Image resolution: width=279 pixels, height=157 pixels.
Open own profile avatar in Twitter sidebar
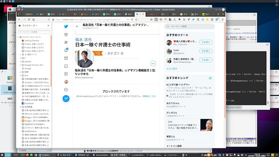click(x=66, y=82)
